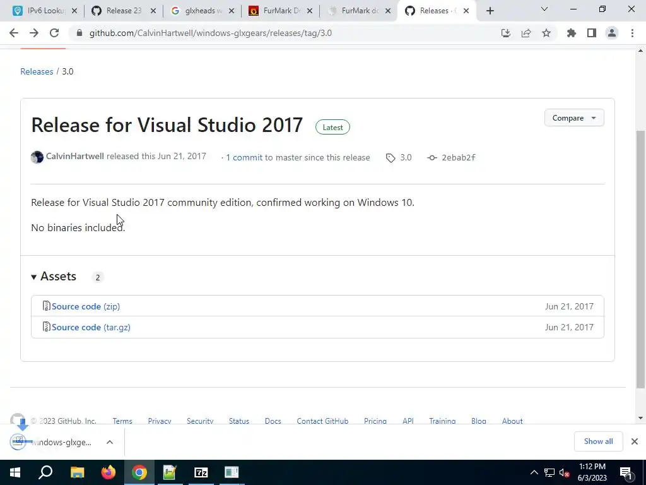The image size is (646, 485).
Task: Click the CalvinHartwell avatar image
Action: coord(37,157)
